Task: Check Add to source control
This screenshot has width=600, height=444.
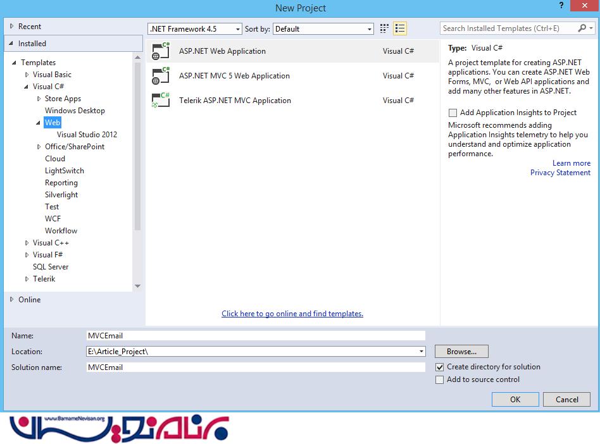Action: click(440, 379)
